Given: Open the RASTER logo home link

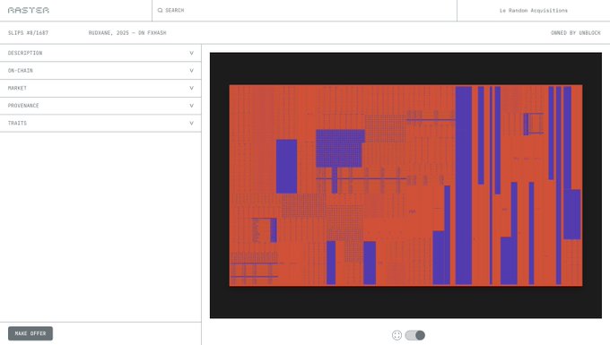Looking at the screenshot, I should (29, 10).
